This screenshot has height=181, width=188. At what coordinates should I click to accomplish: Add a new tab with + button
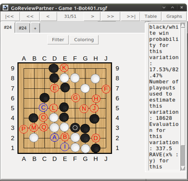[x=35, y=29]
